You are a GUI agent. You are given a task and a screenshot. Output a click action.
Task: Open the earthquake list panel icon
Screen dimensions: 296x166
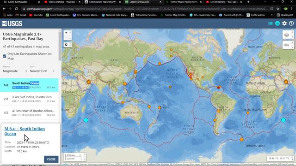click(270, 24)
